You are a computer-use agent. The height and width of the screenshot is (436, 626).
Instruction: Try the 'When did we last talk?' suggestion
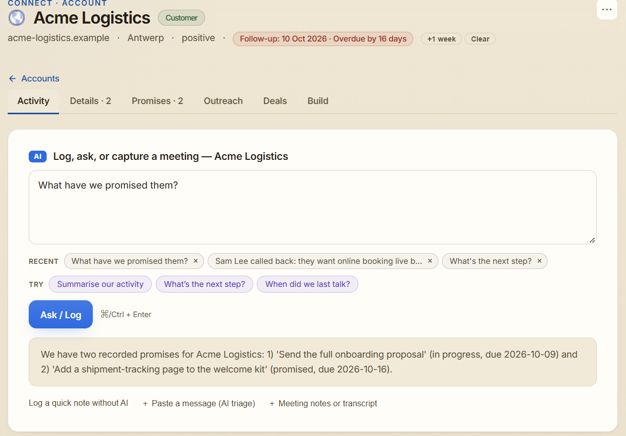coord(307,284)
